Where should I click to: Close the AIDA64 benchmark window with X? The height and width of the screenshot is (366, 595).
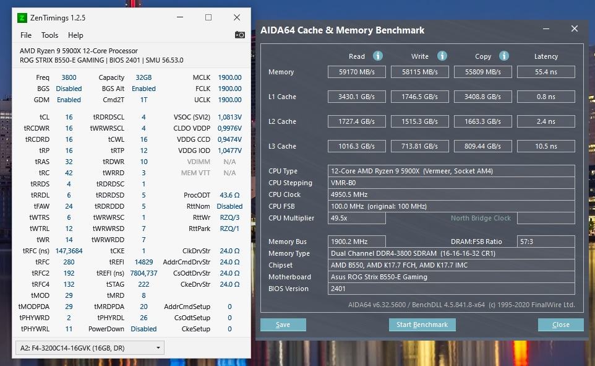pos(575,29)
